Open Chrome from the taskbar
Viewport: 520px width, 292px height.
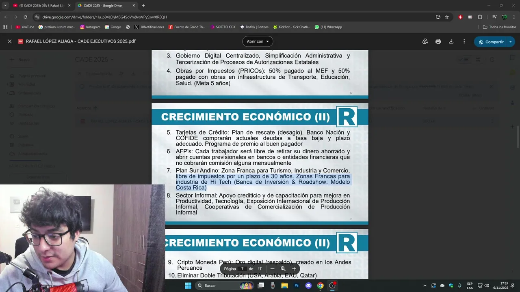pos(321,286)
